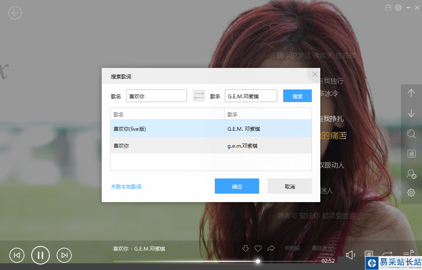Pause the current song
This screenshot has width=422, height=270.
(41, 255)
